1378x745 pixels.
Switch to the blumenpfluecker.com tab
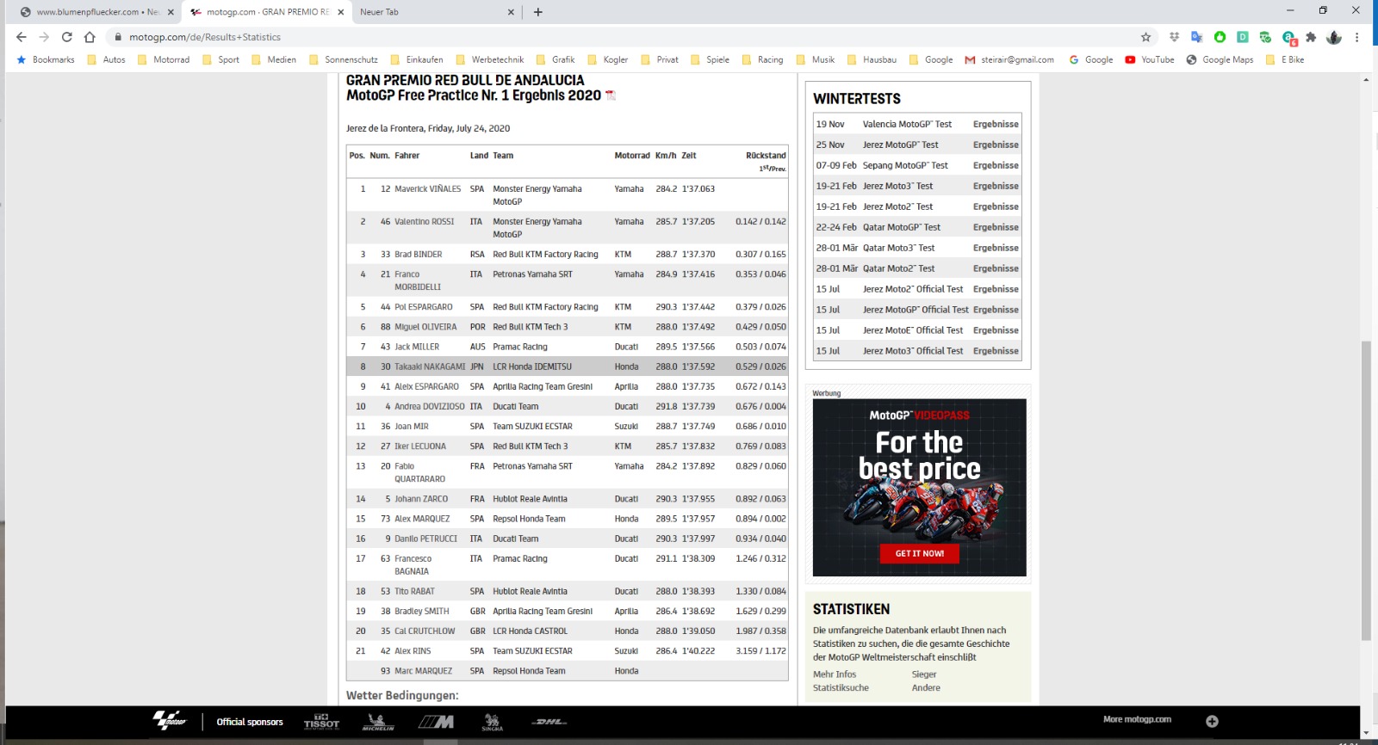pyautogui.click(x=95, y=12)
